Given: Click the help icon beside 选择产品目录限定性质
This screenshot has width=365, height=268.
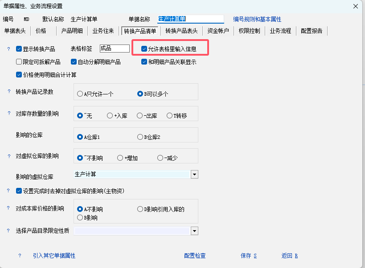Looking at the screenshot, I should tap(8, 231).
